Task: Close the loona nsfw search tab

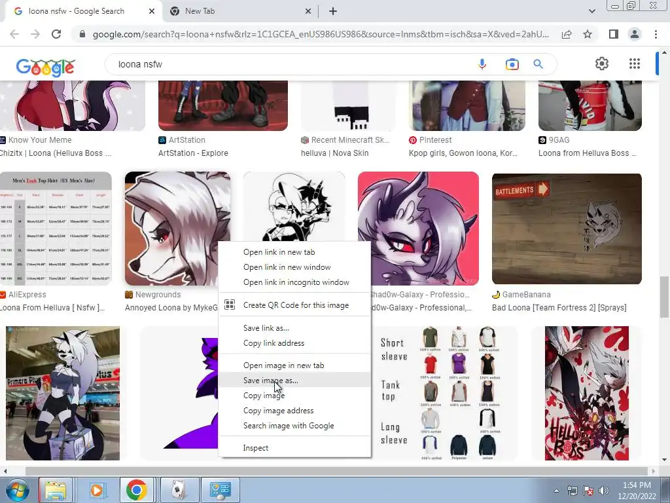Action: pos(152,11)
